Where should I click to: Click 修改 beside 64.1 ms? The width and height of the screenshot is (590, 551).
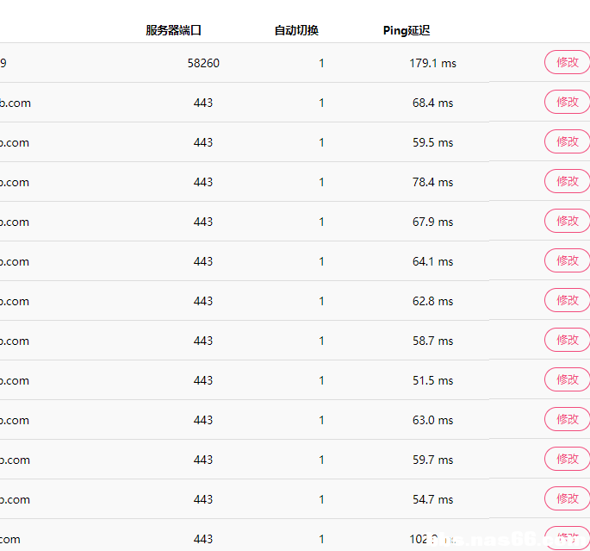click(567, 260)
